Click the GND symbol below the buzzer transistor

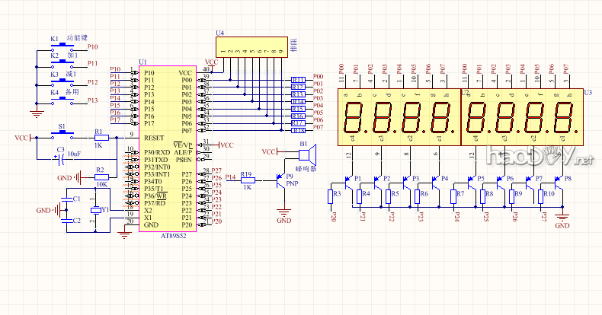[x=283, y=212]
